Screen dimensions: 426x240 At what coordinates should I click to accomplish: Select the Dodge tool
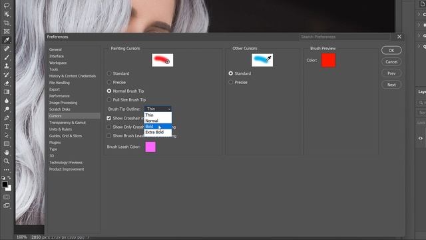tap(7, 109)
